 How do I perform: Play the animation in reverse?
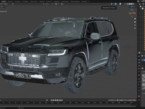(56, 100)
